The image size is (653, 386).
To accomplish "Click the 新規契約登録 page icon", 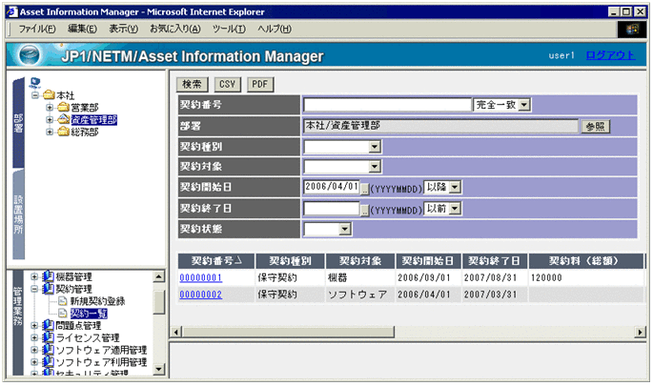I will pos(63,300).
